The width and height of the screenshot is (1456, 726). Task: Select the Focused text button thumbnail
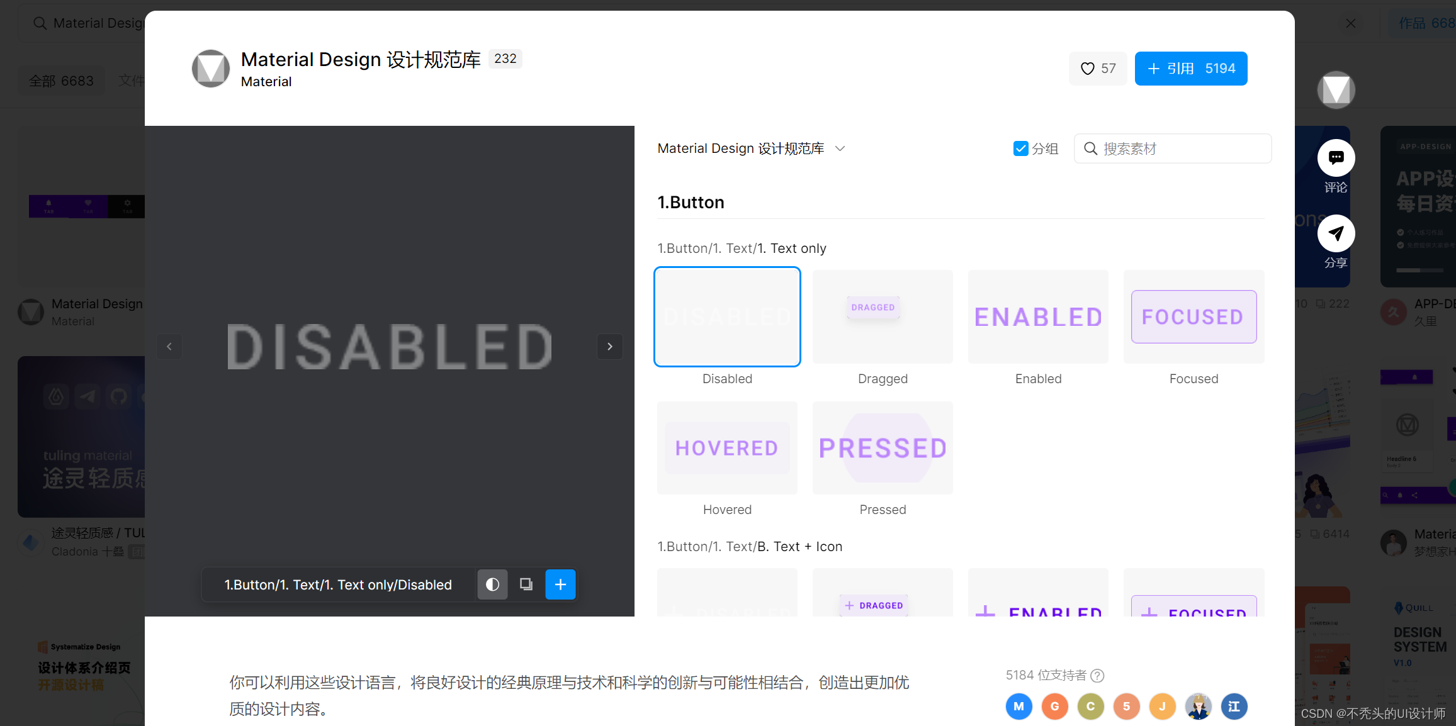click(1194, 316)
